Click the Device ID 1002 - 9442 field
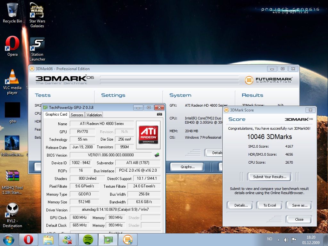This screenshot has width=328, height=246. (81, 163)
